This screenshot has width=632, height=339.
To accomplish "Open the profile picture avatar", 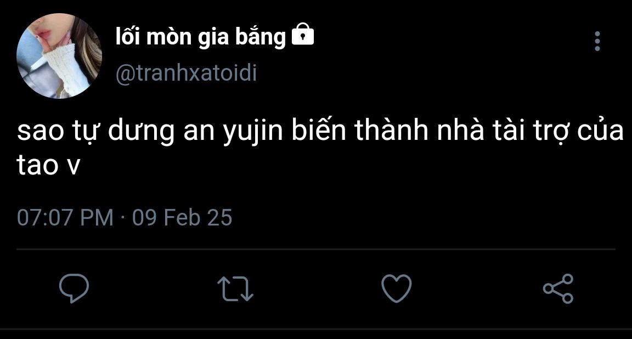I will coord(59,56).
